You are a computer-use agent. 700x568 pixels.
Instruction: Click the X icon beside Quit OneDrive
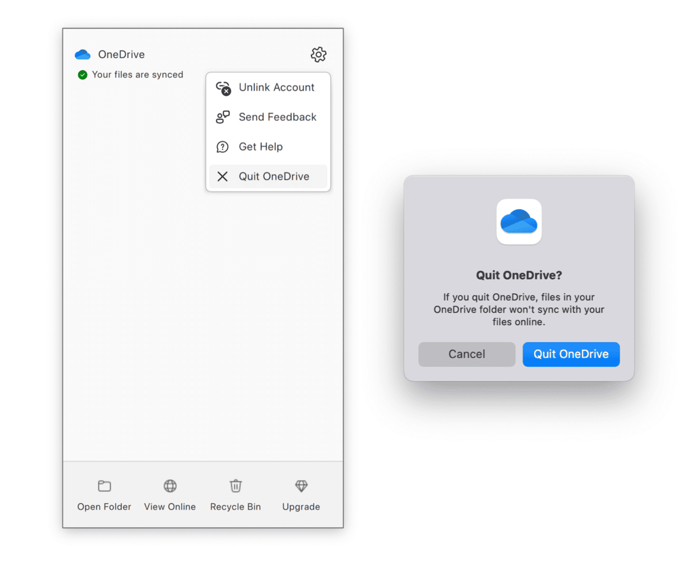coord(222,176)
